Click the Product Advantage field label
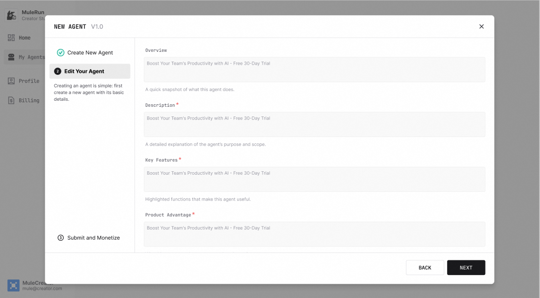This screenshot has width=540, height=298. pos(168,215)
